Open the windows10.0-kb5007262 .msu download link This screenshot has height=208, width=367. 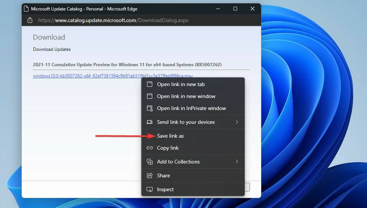(x=86, y=76)
